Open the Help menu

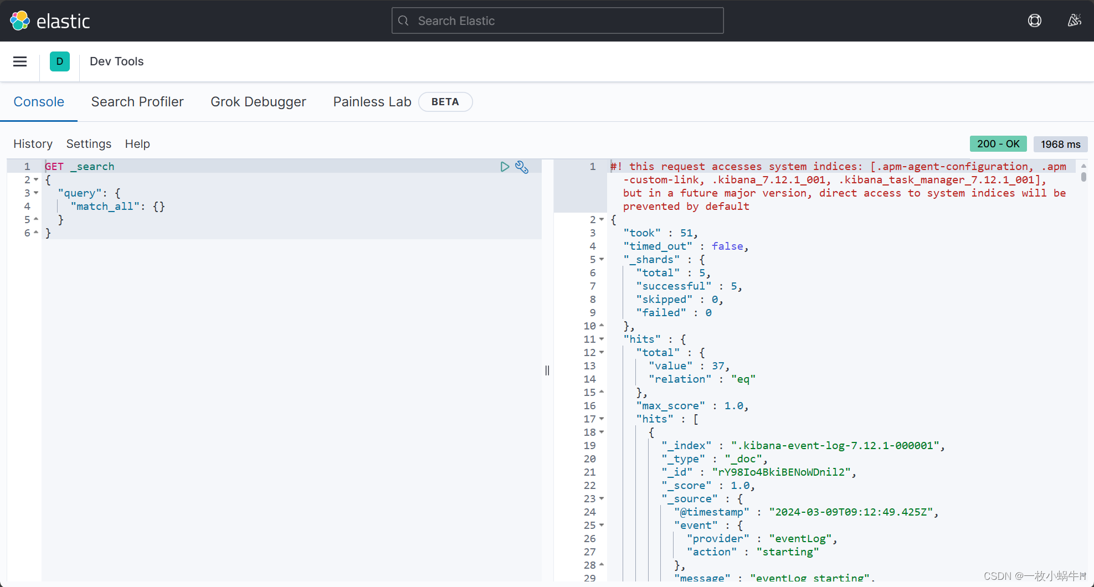(137, 144)
